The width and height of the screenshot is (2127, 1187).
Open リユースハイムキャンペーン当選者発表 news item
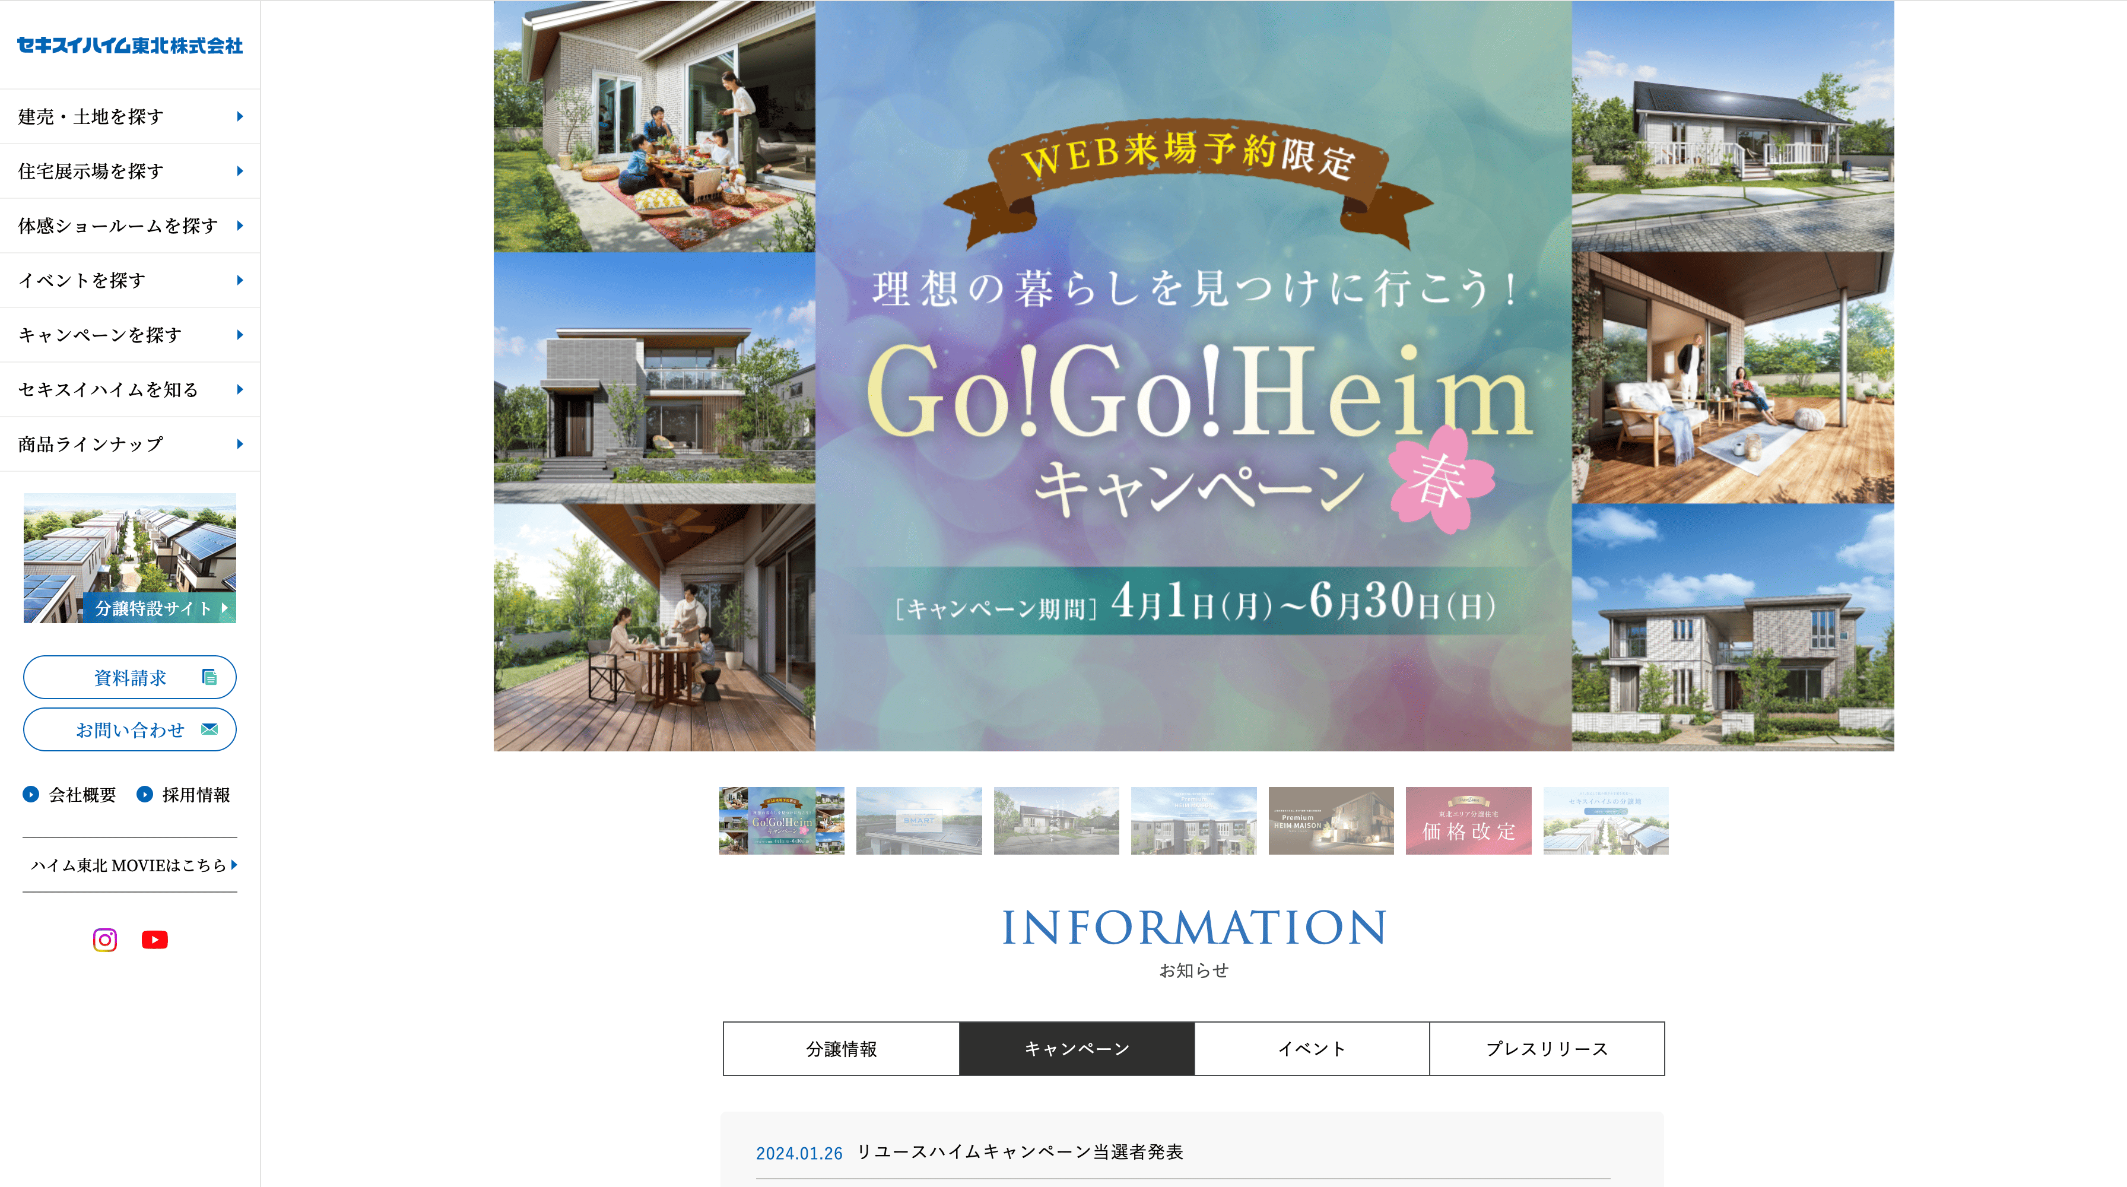[1020, 1151]
